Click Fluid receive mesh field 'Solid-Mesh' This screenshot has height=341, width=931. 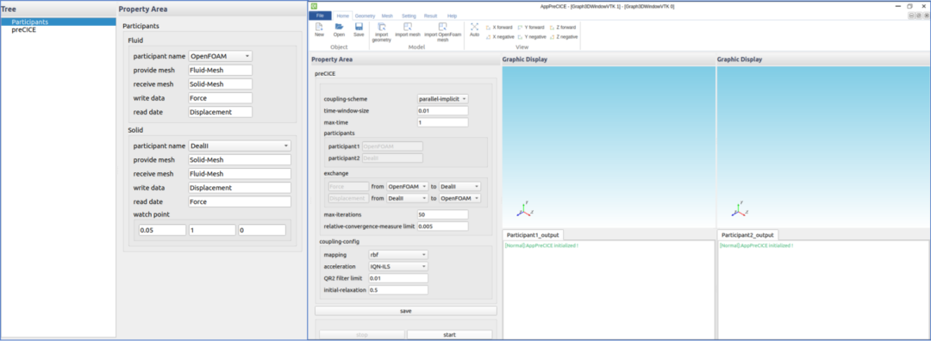(221, 84)
